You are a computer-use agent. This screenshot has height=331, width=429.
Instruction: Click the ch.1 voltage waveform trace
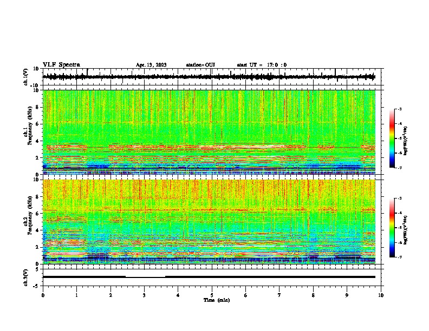coord(209,77)
